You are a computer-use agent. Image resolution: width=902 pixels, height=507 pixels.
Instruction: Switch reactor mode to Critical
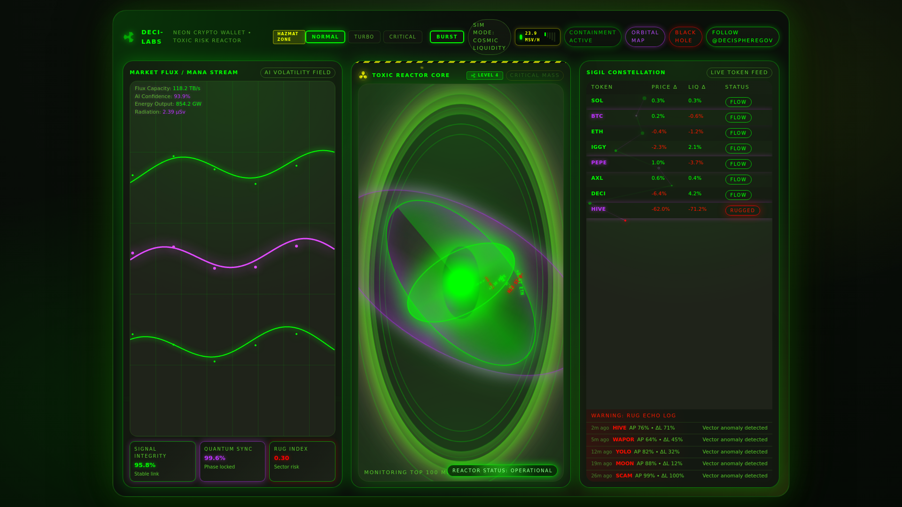[403, 37]
